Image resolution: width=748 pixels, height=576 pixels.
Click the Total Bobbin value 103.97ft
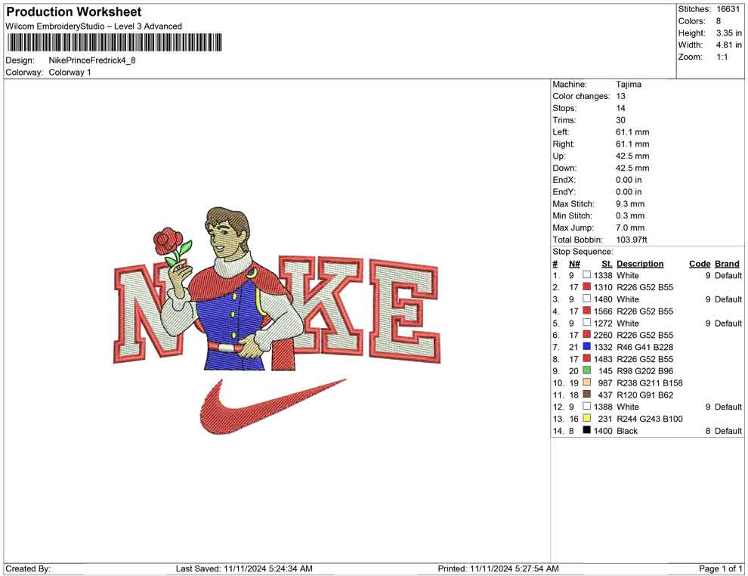tap(632, 240)
